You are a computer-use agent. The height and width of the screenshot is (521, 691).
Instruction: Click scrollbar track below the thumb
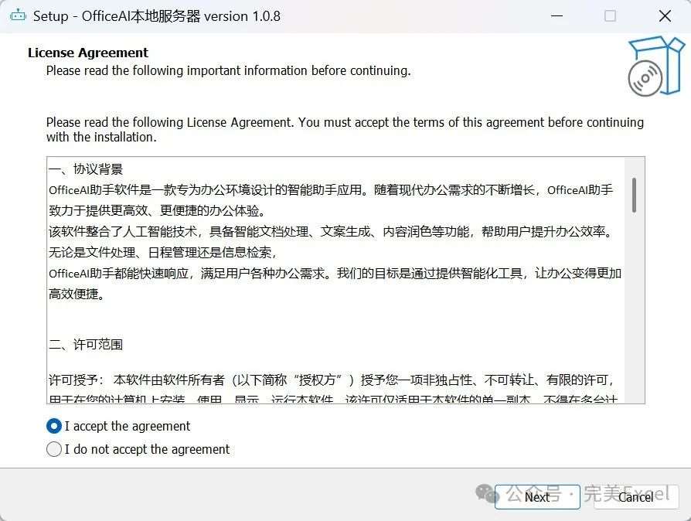point(634,308)
